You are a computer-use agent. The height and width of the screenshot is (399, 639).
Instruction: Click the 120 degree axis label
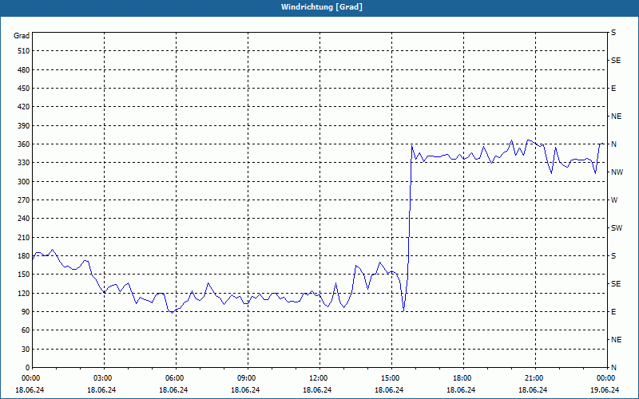[x=24, y=293]
